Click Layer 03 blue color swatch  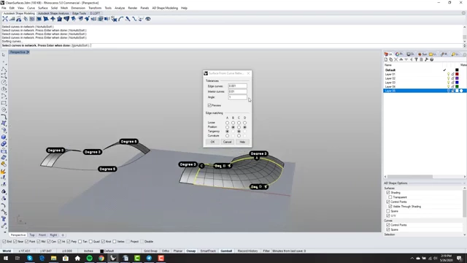coord(457,83)
